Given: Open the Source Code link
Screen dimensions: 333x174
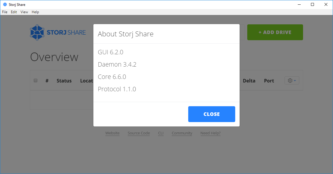Looking at the screenshot, I should coord(139,133).
